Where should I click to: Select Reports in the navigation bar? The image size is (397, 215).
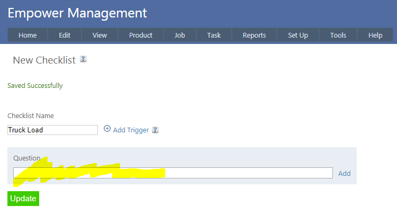coord(254,35)
